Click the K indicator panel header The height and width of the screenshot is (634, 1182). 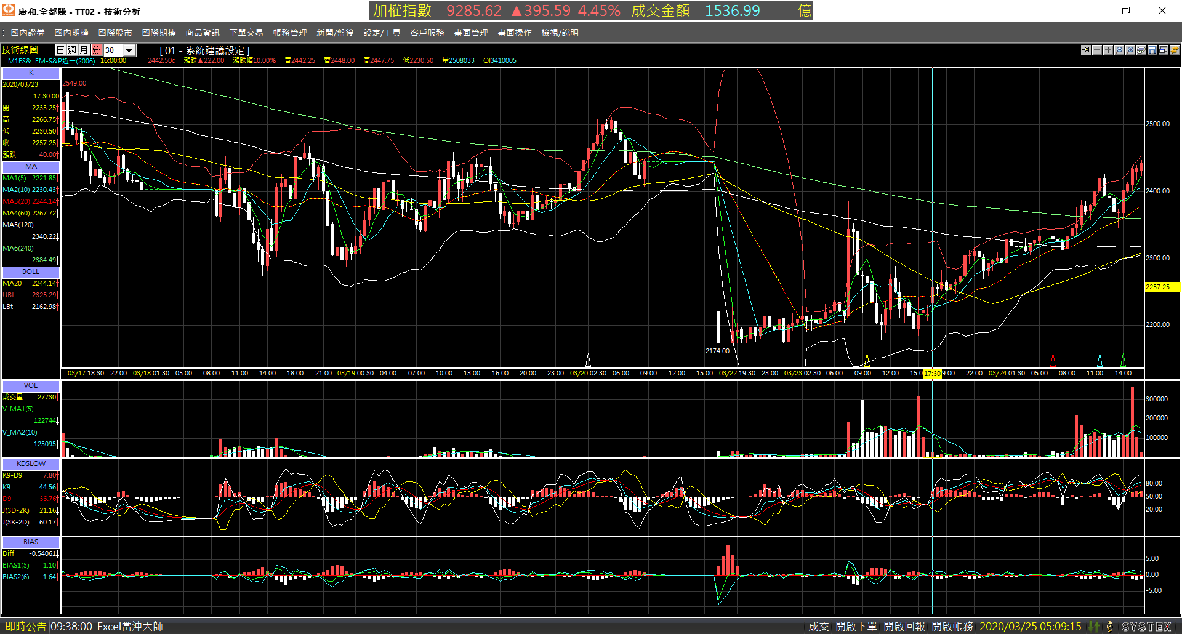[x=31, y=73]
